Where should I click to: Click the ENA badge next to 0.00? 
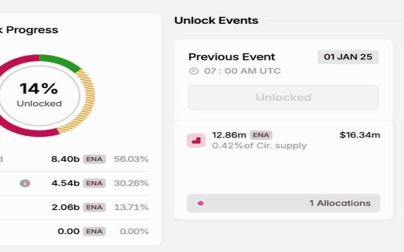[x=94, y=231]
